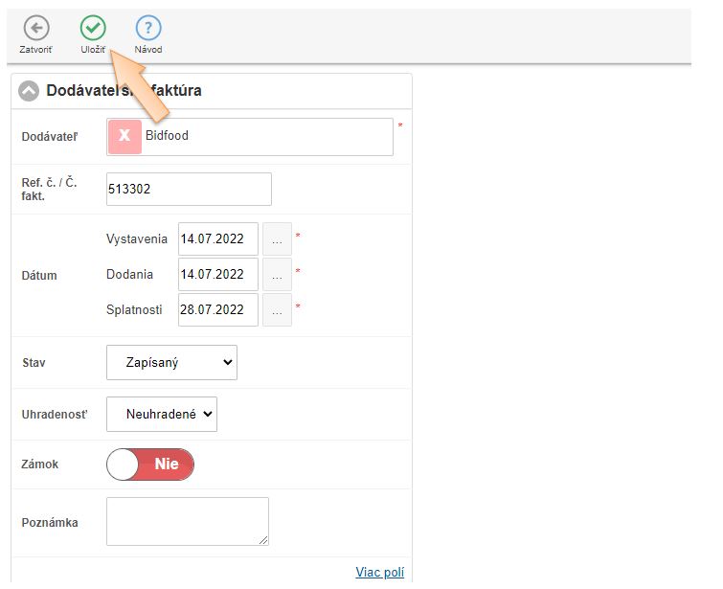Open date picker for Splatnosti date
723x589 pixels.
click(x=277, y=310)
